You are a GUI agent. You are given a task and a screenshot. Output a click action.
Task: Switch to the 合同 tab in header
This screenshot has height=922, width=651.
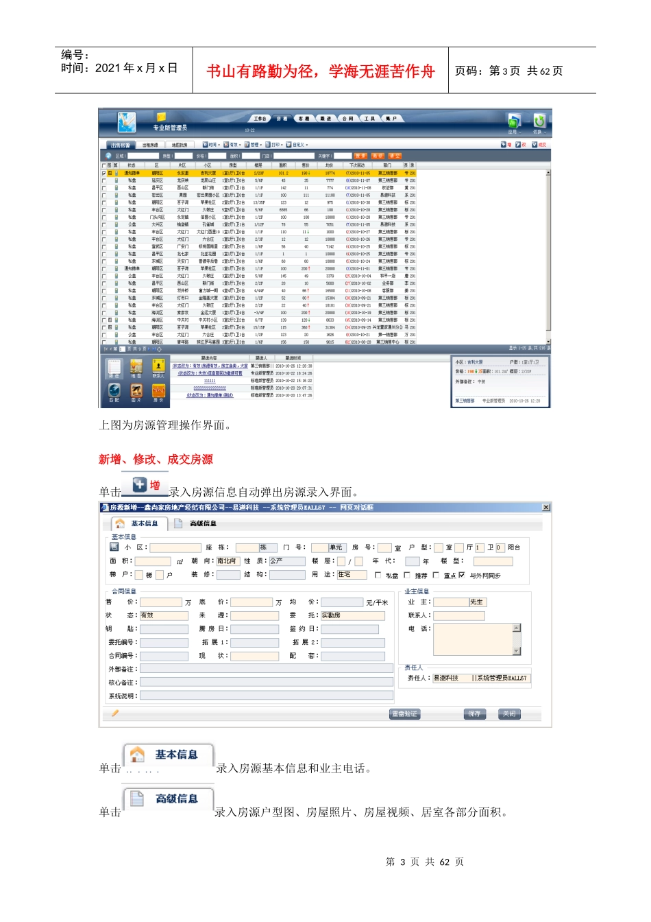coord(347,119)
